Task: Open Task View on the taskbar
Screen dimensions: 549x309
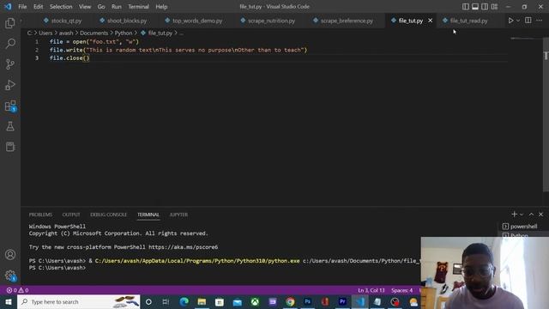Action: (x=166, y=301)
